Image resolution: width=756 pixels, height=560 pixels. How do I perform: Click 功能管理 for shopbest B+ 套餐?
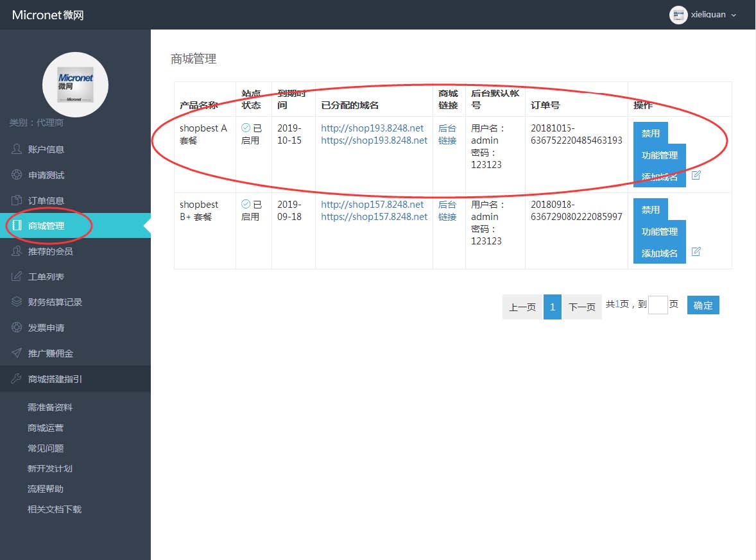click(660, 232)
